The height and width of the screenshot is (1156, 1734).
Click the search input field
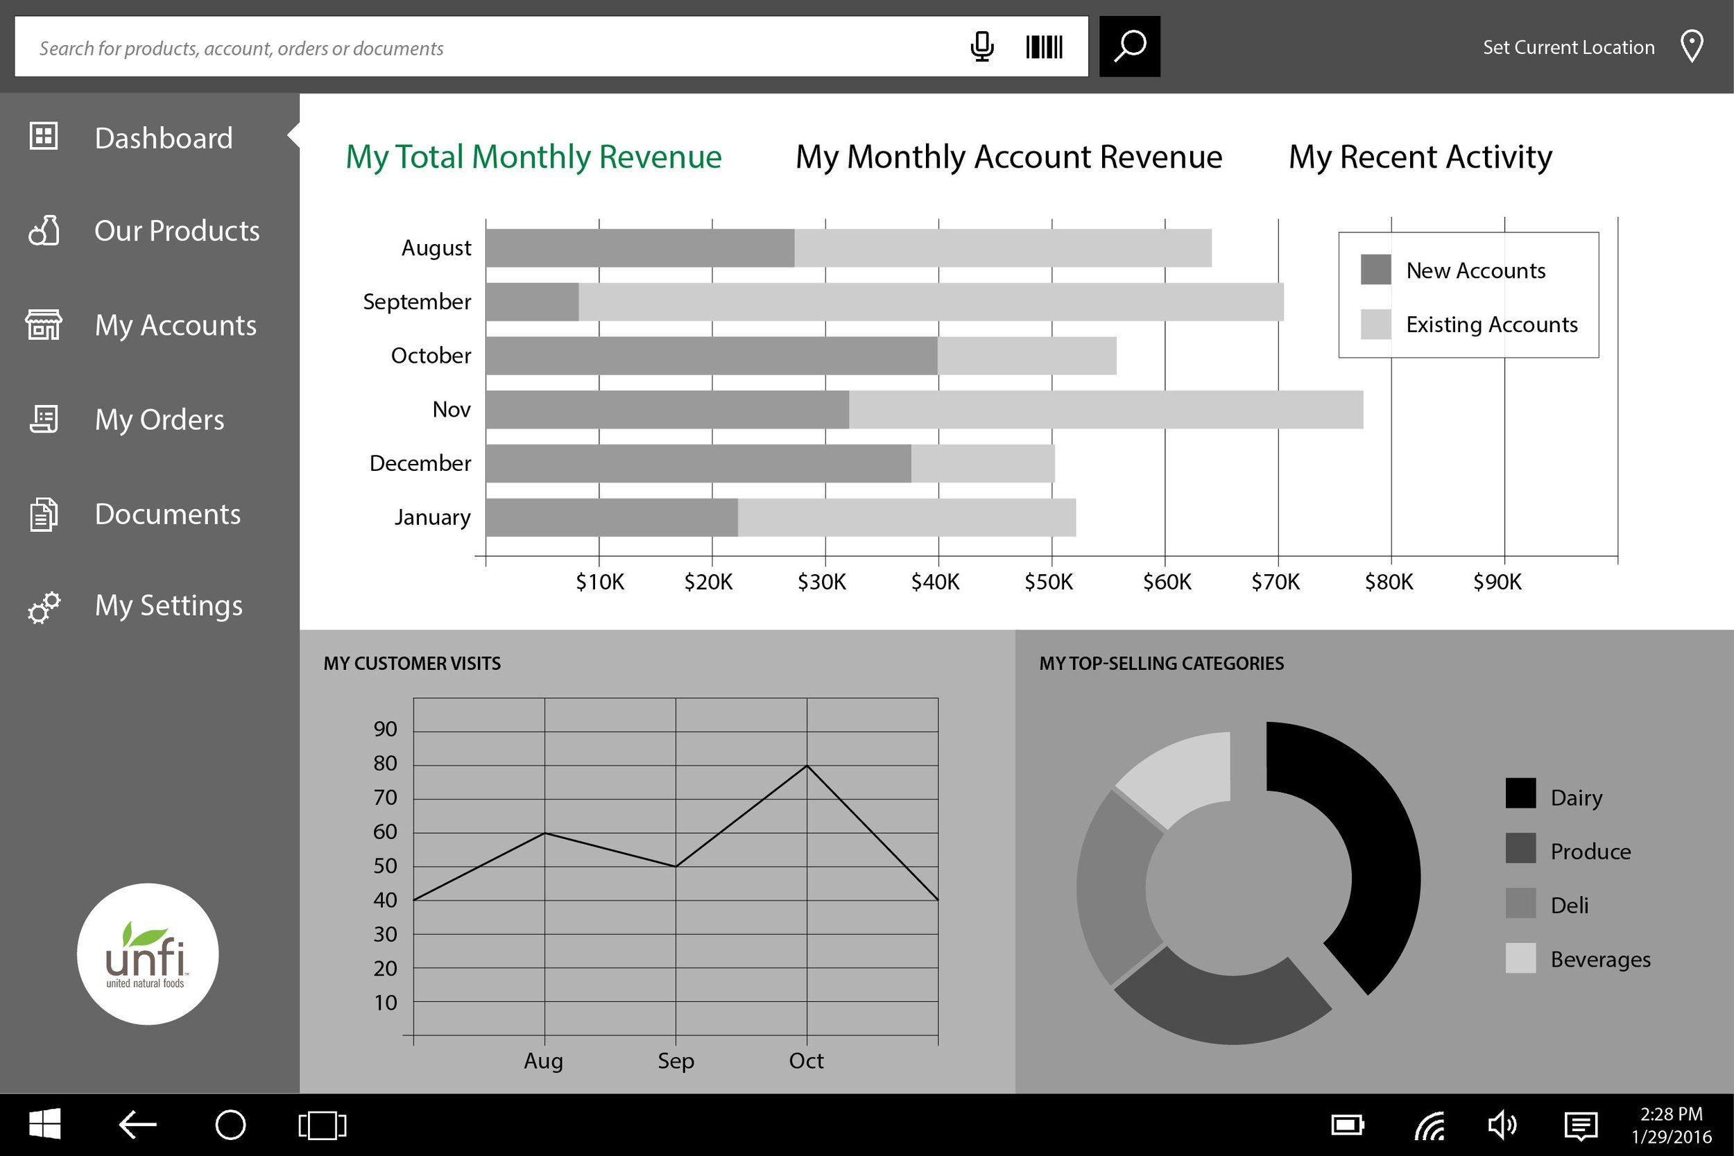(x=443, y=46)
